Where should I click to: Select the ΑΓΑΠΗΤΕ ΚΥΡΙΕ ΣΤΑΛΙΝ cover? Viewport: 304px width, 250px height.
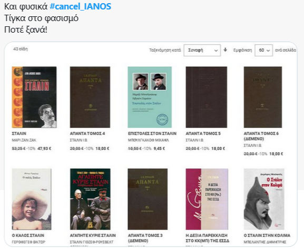coord(90,199)
